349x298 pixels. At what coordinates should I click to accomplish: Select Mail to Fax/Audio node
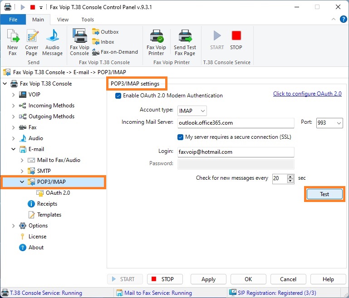pos(59,160)
